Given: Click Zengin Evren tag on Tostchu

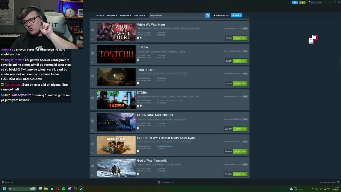Looking at the screenshot, I should coord(155,51).
